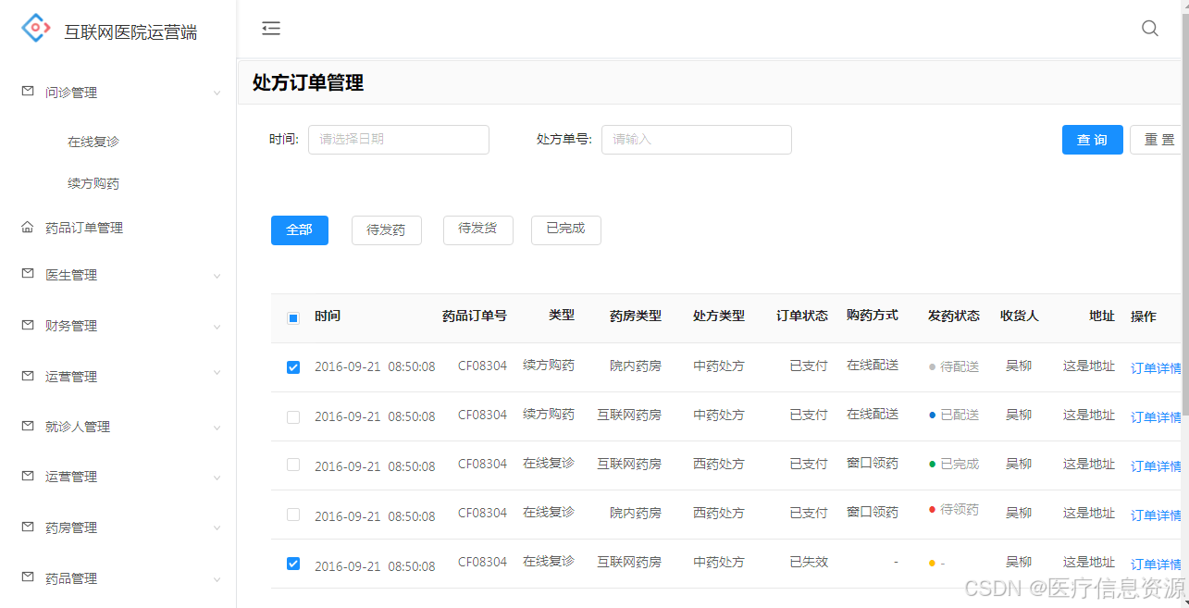Click the 时间 column header

pos(328,316)
